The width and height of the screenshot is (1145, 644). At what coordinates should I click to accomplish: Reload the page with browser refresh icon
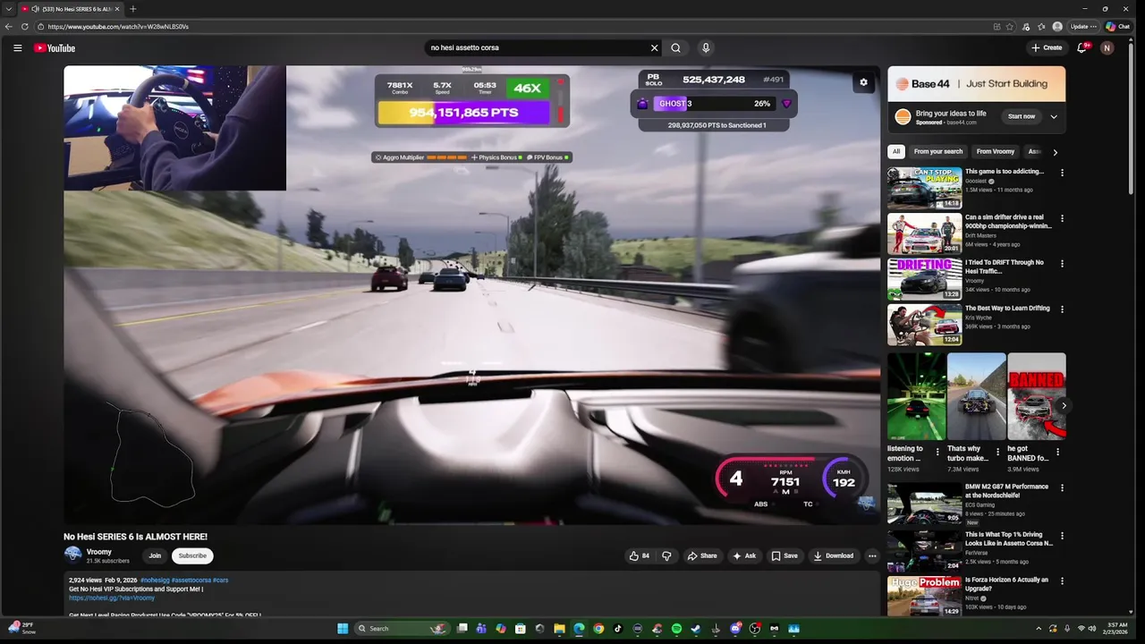[x=25, y=27]
